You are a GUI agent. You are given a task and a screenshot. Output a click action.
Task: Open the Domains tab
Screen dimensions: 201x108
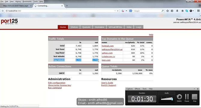[x=99, y=27]
